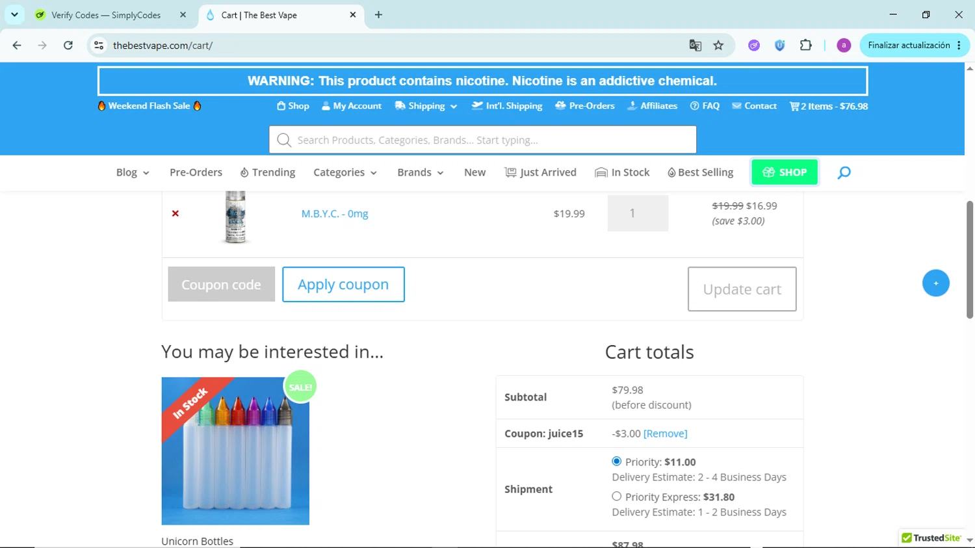The height and width of the screenshot is (548, 975).
Task: Open Just Arrived products
Action: pos(541,172)
